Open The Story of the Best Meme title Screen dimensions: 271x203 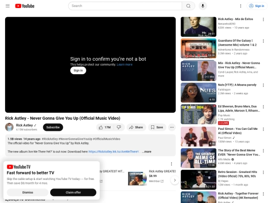pyautogui.click(x=239, y=152)
